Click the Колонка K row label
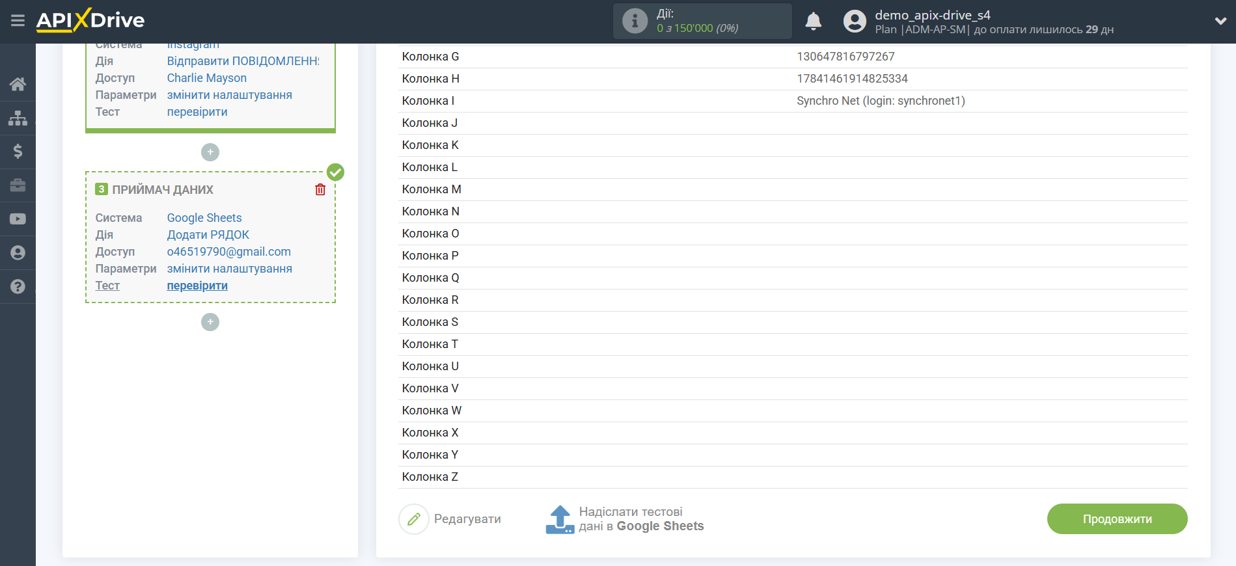 point(430,145)
